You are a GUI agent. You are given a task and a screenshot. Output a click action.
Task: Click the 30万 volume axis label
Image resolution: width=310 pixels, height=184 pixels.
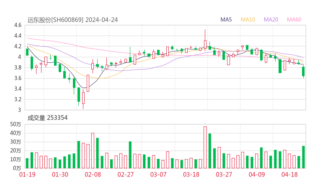[x=15, y=142]
